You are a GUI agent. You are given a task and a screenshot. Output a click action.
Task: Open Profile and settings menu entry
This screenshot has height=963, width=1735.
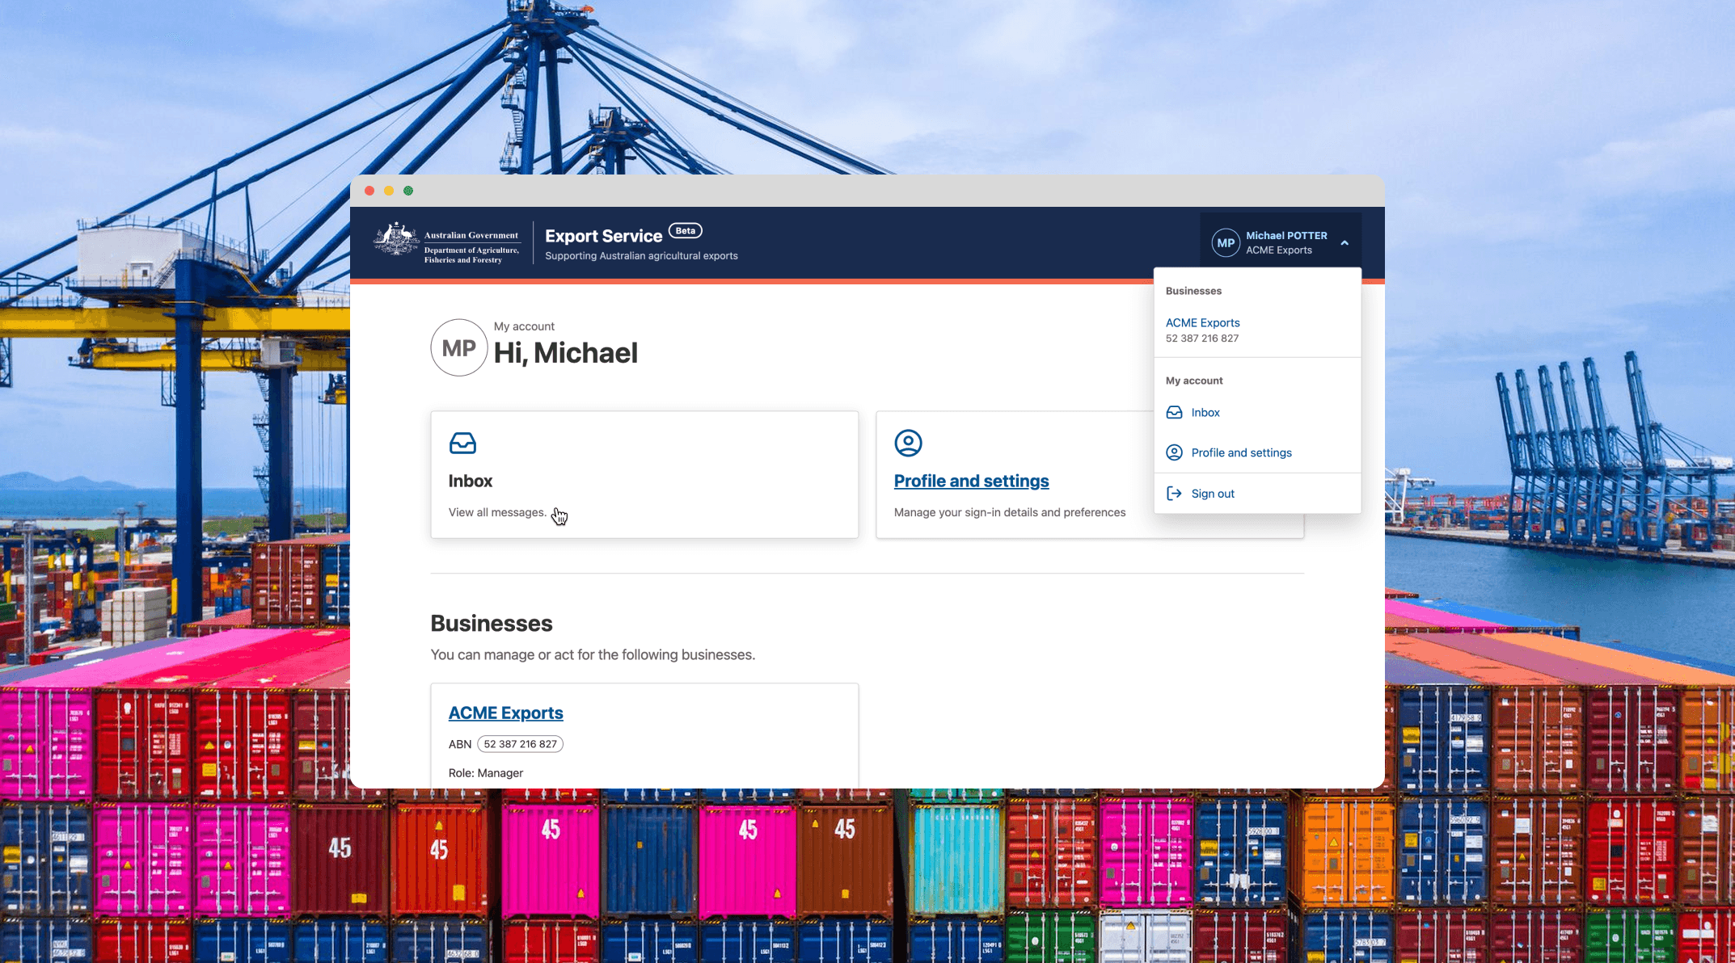click(1241, 453)
